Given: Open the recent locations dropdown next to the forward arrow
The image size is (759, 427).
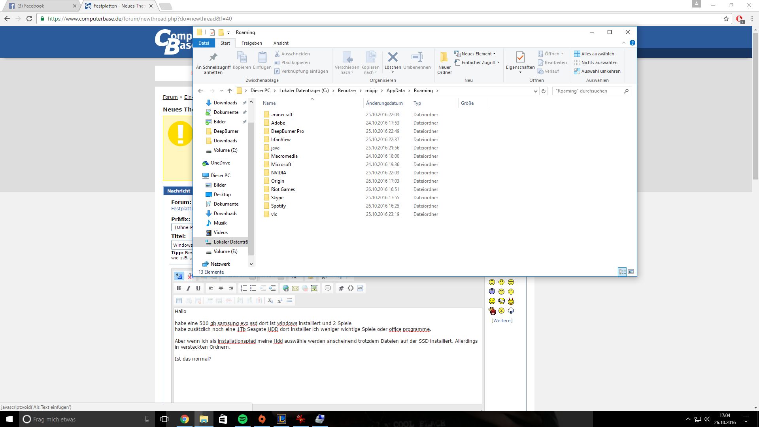Looking at the screenshot, I should (x=221, y=91).
